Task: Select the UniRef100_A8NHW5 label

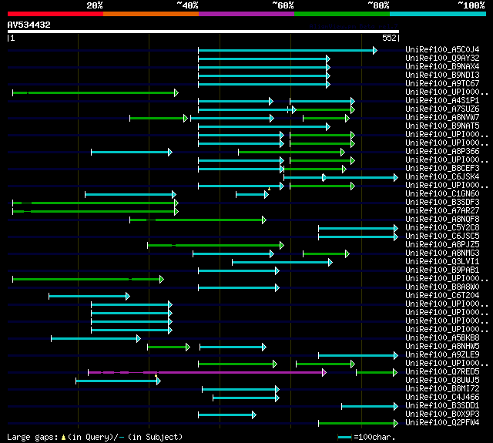Action: tap(442, 347)
